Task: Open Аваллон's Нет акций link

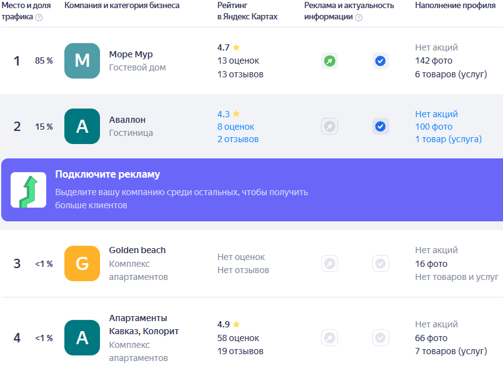Action: tap(436, 114)
